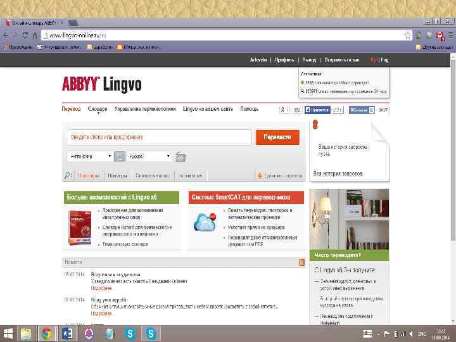Viewport: 456px width, 342px height.
Task: Click the bookshelf lamp promo image
Action: coord(349,219)
